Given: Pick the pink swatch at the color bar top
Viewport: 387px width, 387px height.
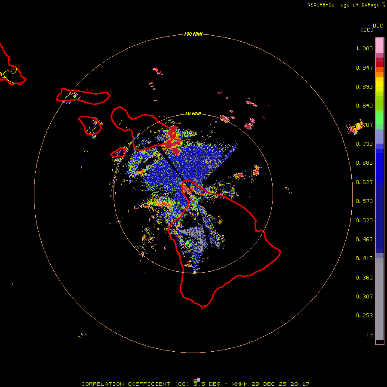Looking at the screenshot, I should point(380,46).
